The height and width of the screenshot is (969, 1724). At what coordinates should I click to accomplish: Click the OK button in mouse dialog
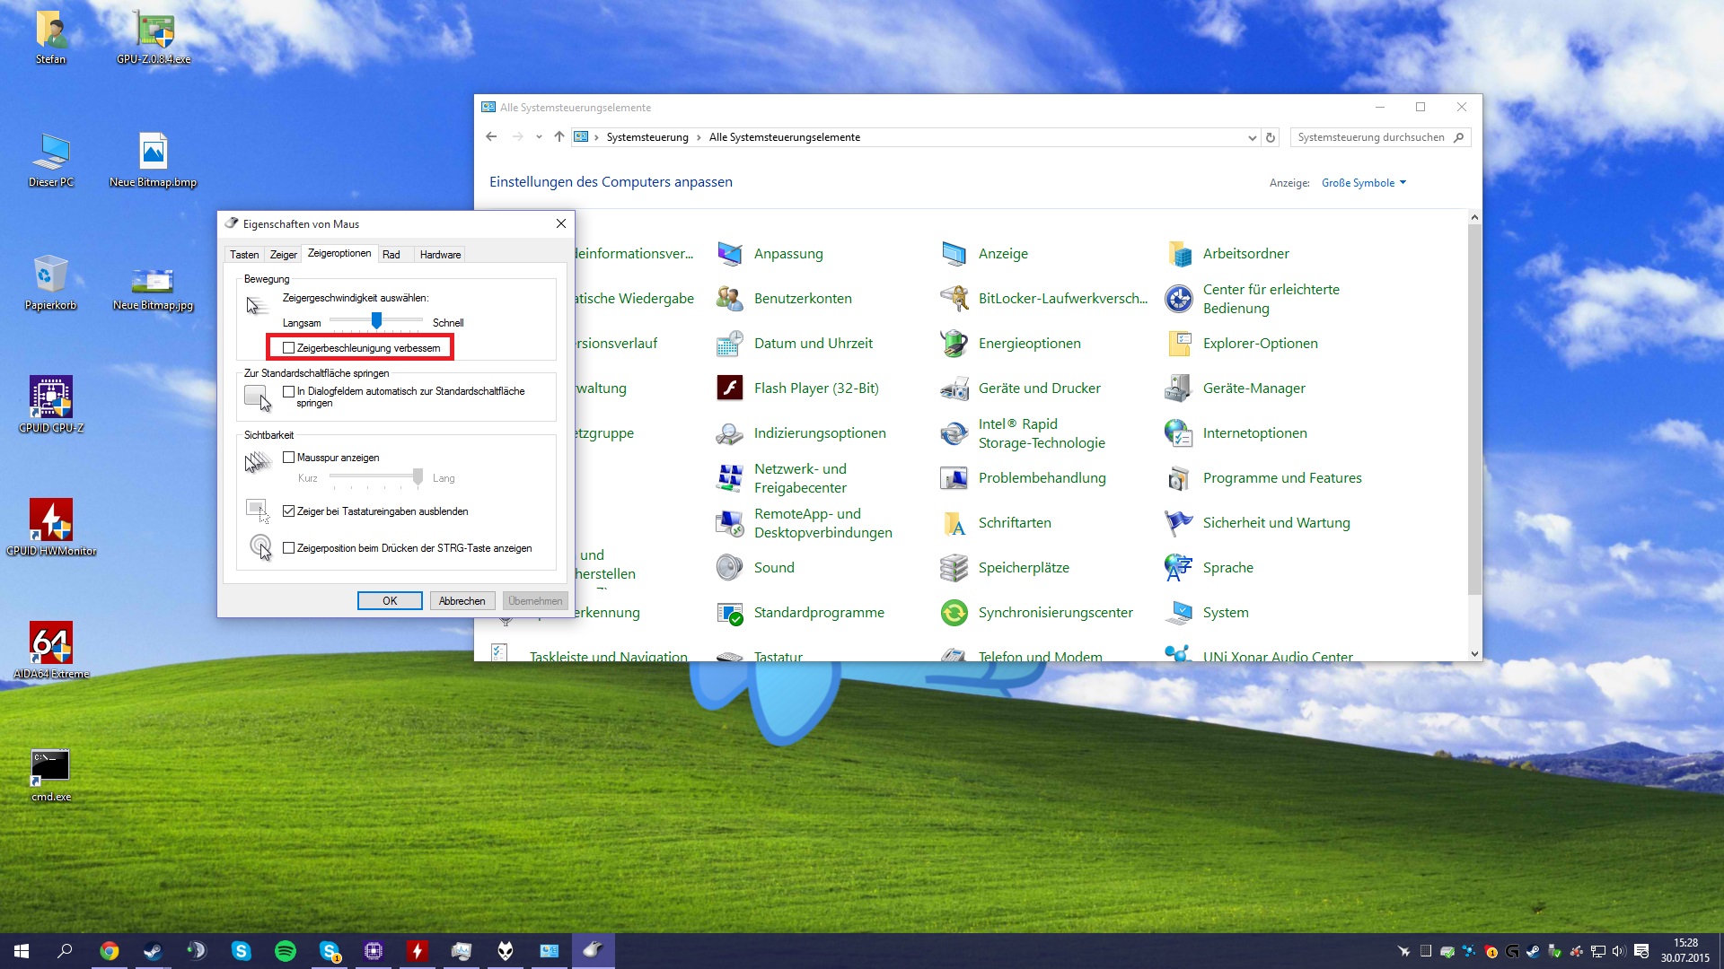click(x=390, y=601)
